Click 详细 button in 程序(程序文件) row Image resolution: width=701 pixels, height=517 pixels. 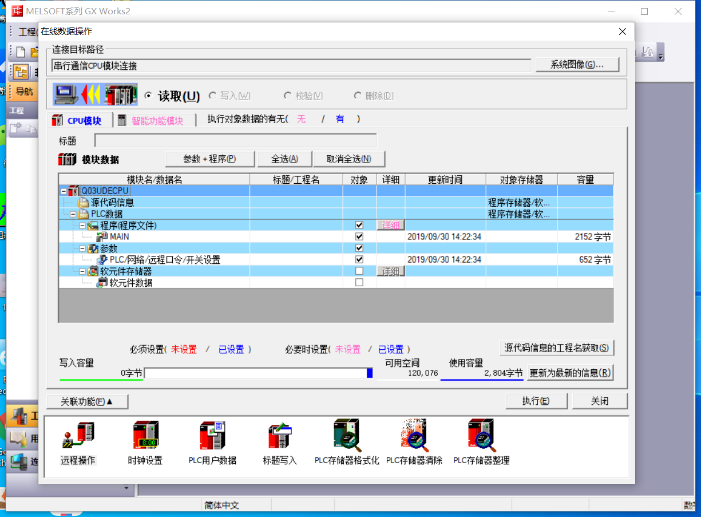(x=390, y=225)
